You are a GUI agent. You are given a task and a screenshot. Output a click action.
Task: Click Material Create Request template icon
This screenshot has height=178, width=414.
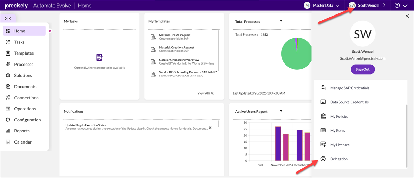pos(153,37)
